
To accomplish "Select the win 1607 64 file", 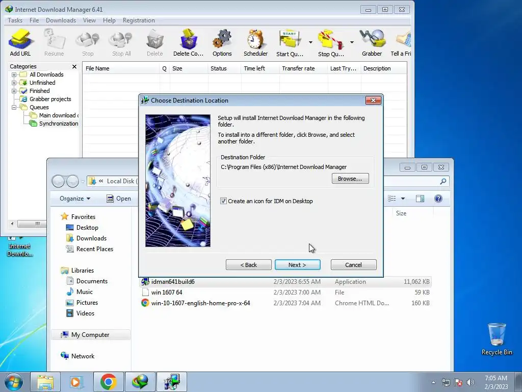I will point(285,292).
